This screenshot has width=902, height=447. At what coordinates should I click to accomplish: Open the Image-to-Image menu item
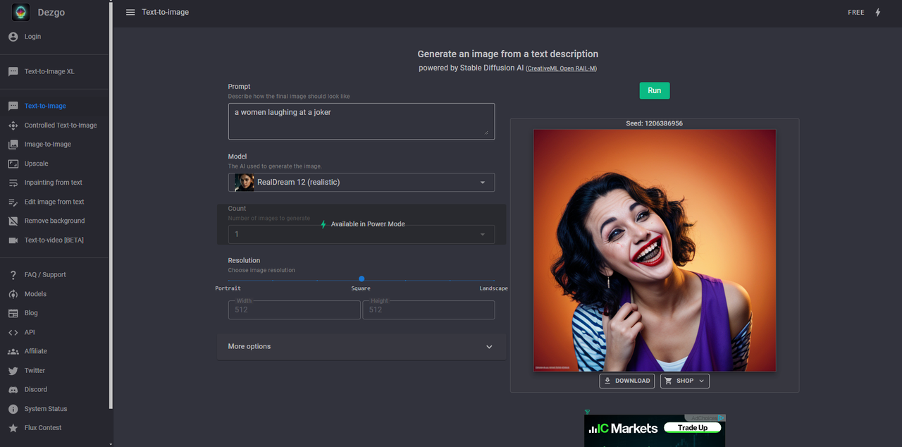(x=47, y=145)
